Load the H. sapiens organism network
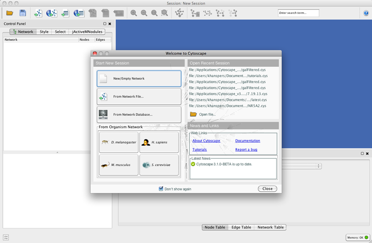Screen dimensions: 372x243 (159, 142)
